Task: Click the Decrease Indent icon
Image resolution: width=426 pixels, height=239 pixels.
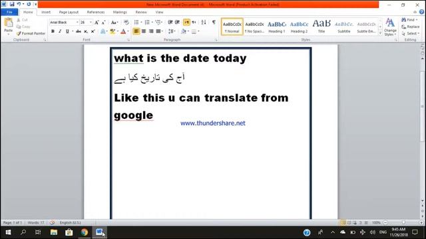Action: click(170, 22)
